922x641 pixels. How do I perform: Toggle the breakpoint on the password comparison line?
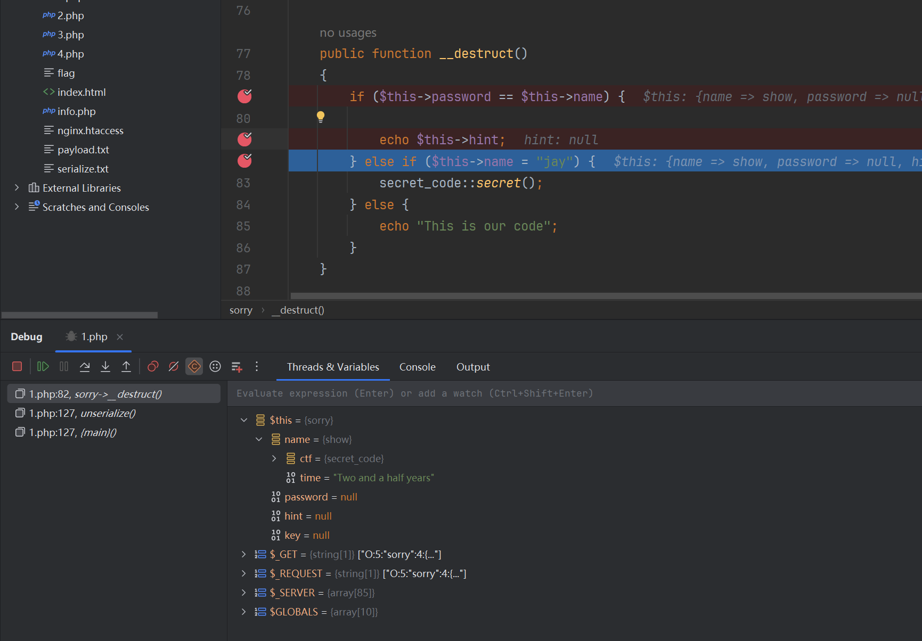tap(244, 96)
